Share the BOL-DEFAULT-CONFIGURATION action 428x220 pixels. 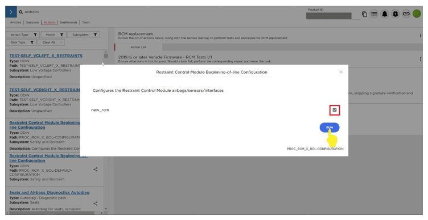96,170
